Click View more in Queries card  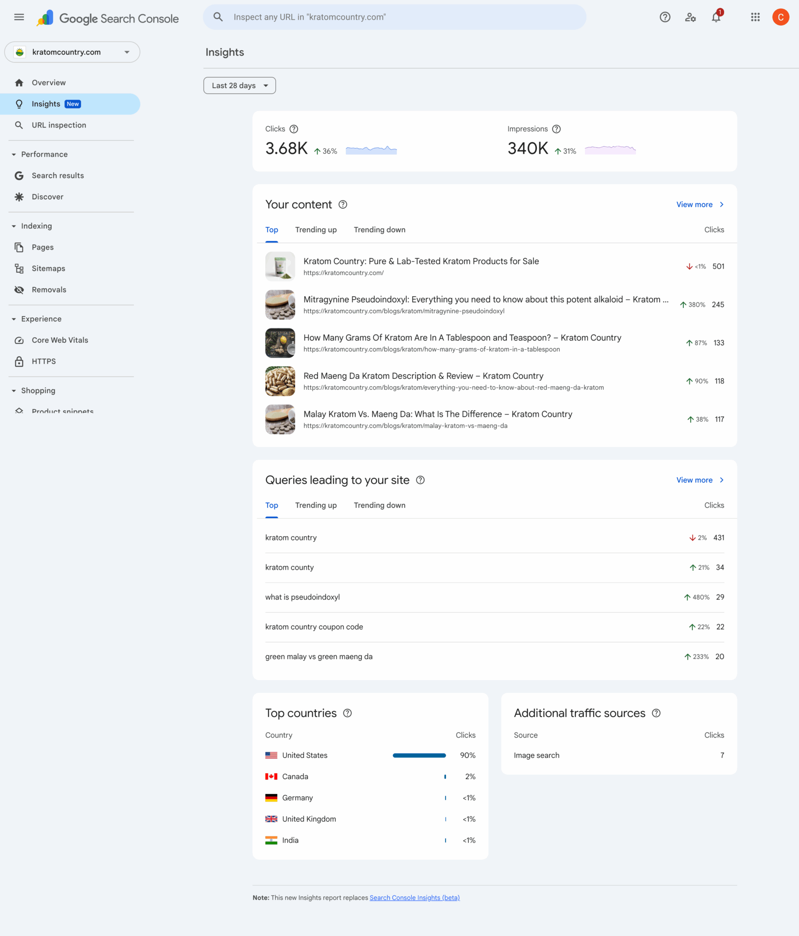coord(700,480)
